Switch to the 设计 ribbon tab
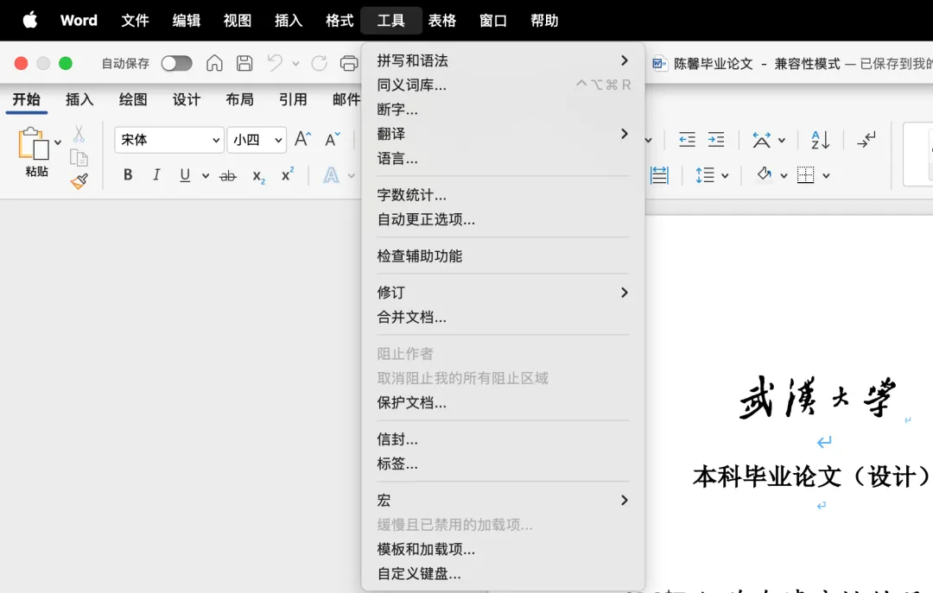 187,99
